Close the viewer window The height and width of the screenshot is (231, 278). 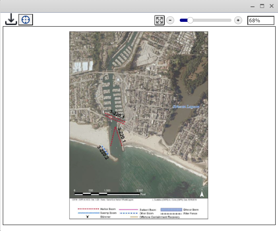(271, 6)
